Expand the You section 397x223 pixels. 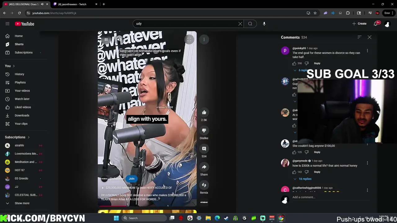point(10,66)
